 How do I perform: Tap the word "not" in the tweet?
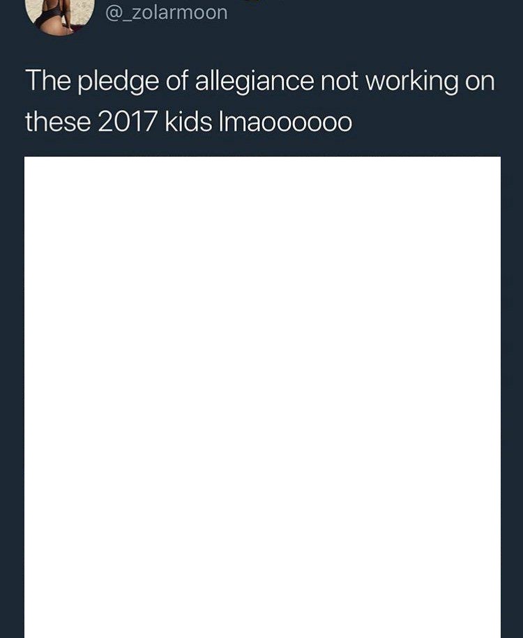click(340, 81)
